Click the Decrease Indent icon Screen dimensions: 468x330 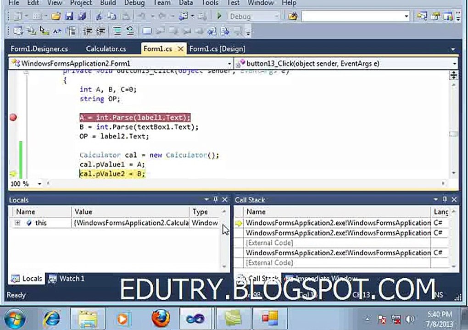[88, 31]
